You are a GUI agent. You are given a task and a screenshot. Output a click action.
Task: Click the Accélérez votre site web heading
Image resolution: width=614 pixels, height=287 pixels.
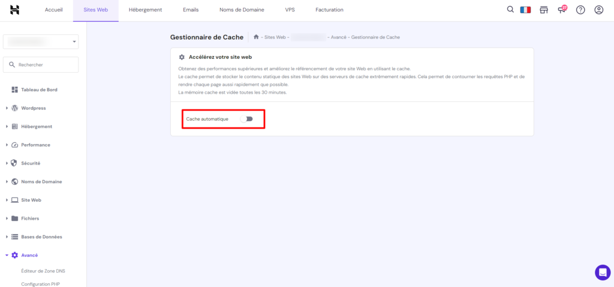(x=221, y=57)
